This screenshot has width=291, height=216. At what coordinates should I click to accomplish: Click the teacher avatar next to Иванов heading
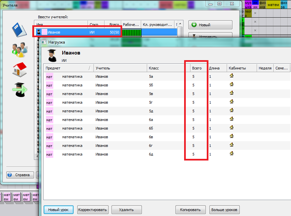tap(52, 55)
